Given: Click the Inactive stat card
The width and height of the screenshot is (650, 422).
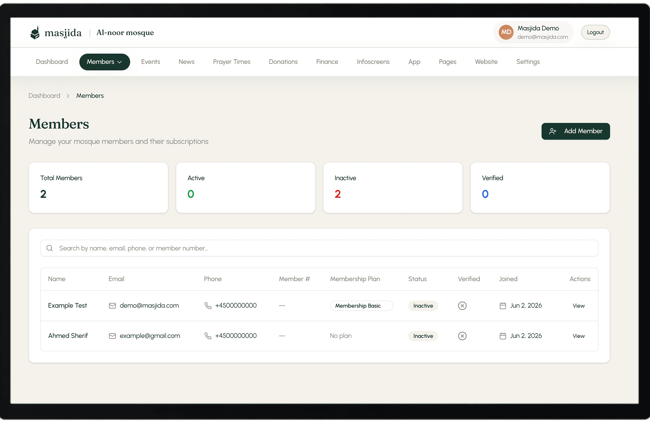Looking at the screenshot, I should pos(393,188).
